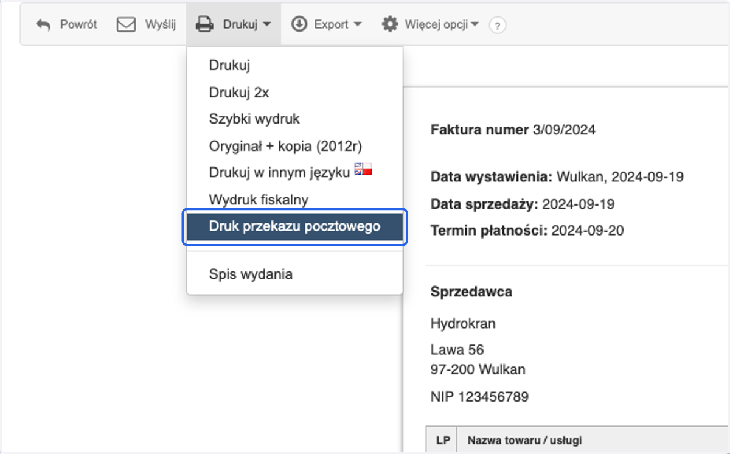Select Drukuj 2x menu entry
The image size is (730, 454).
pos(294,93)
